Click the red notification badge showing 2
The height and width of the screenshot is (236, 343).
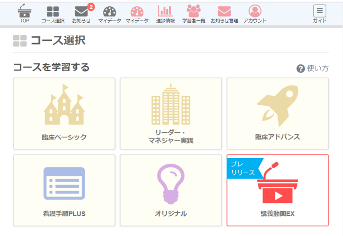coord(91,7)
